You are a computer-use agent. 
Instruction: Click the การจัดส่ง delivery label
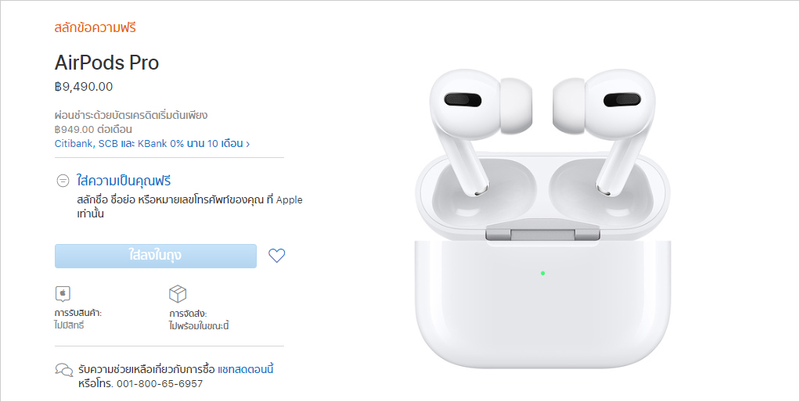[x=188, y=314]
